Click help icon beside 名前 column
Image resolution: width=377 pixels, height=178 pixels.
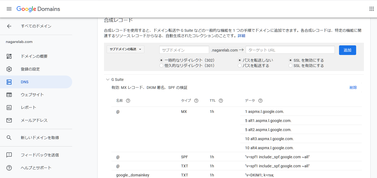[128, 101]
